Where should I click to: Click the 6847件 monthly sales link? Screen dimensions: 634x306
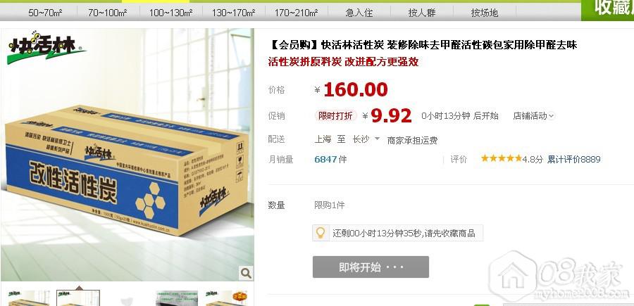point(330,160)
